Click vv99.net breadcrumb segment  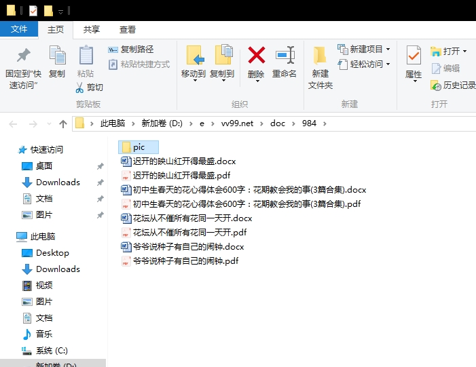[237, 123]
